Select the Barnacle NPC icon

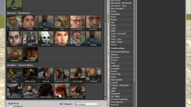point(46,75)
